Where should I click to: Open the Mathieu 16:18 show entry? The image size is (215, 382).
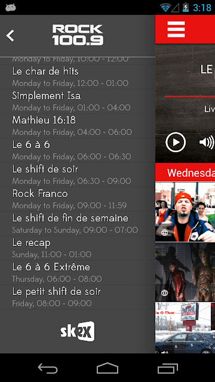tap(78, 126)
